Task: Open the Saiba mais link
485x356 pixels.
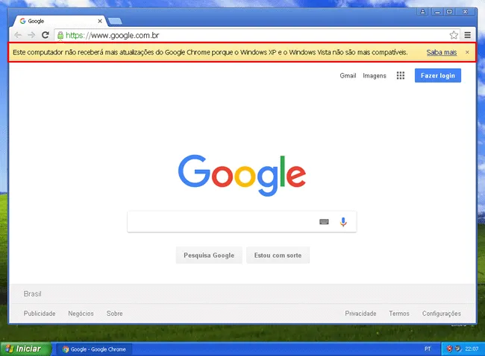Action: coord(441,53)
